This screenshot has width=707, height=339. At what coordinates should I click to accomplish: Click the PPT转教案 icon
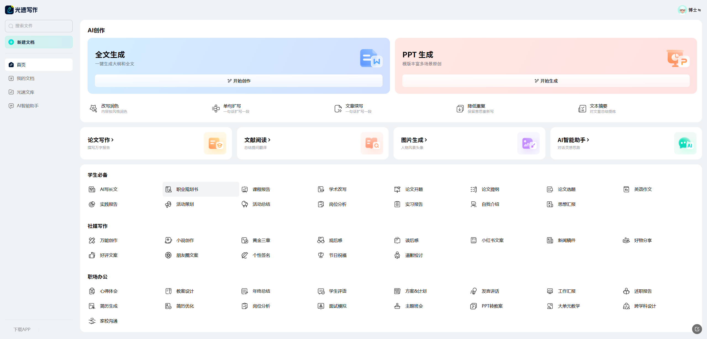(474, 306)
